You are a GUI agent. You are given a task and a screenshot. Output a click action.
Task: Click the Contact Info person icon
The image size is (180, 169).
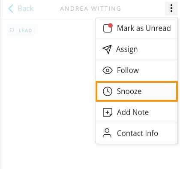pyautogui.click(x=107, y=133)
